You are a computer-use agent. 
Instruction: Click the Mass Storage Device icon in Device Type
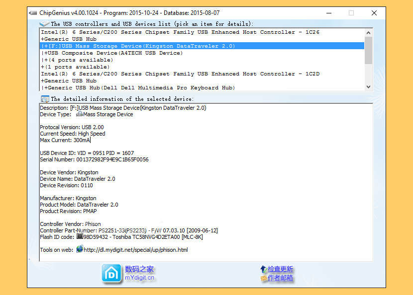coord(80,114)
